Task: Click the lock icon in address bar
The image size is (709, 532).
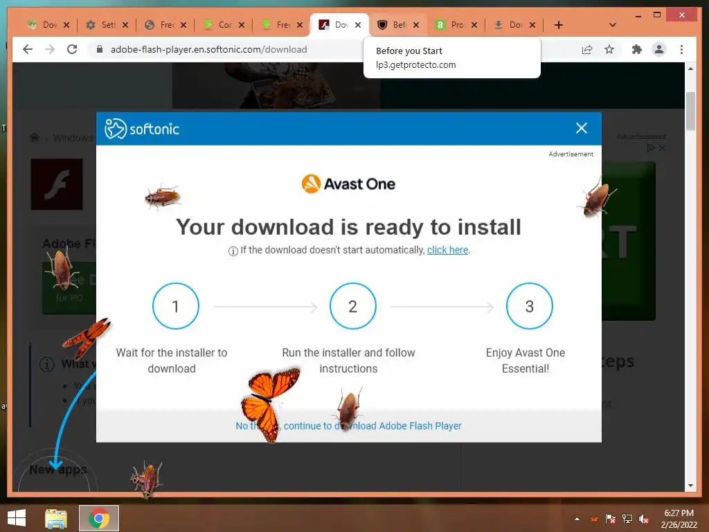Action: (100, 49)
